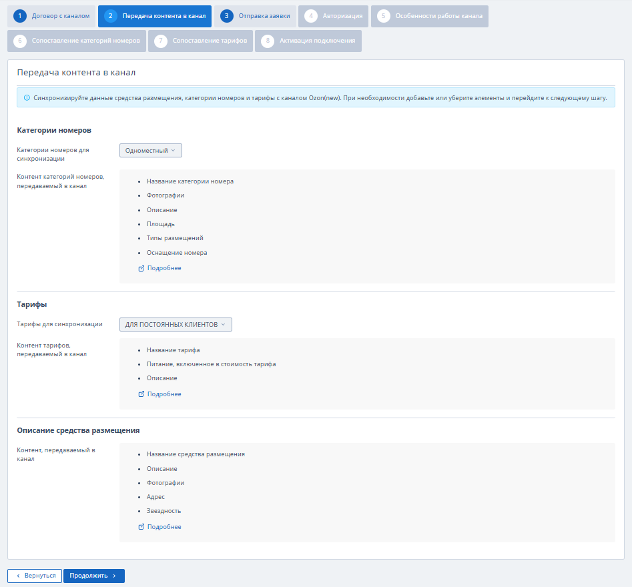This screenshot has height=587, width=632.
Task: Click the 'Типы размещений' list item
Action: tap(175, 238)
